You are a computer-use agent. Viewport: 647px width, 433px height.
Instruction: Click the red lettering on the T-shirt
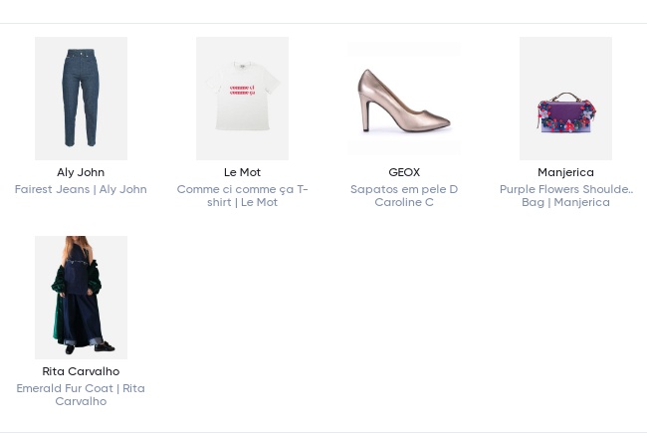[x=242, y=90]
